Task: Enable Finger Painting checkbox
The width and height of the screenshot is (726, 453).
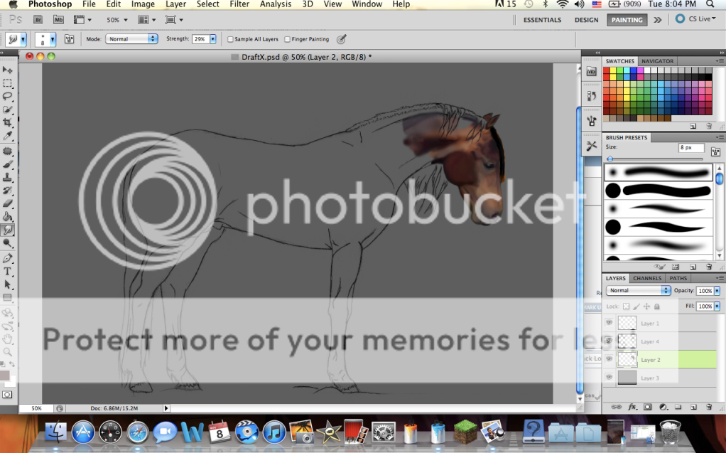Action: point(287,40)
